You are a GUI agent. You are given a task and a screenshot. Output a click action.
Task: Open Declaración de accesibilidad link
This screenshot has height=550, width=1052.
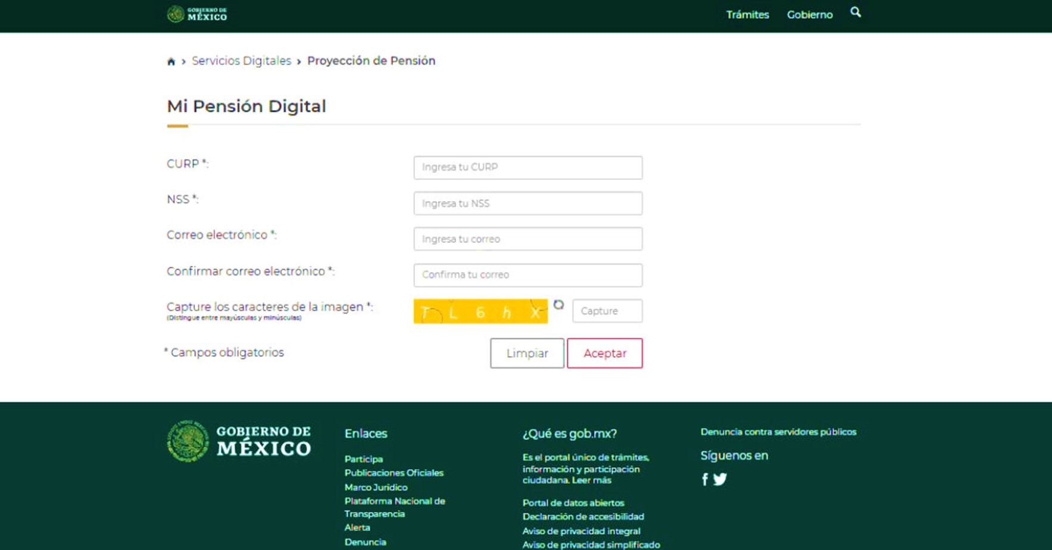(583, 517)
